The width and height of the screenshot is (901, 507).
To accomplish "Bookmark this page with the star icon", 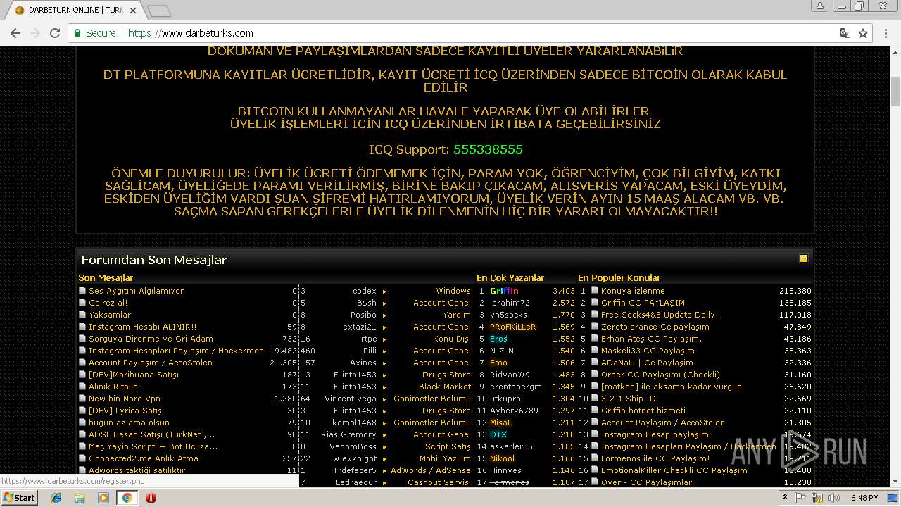I will pos(863,33).
